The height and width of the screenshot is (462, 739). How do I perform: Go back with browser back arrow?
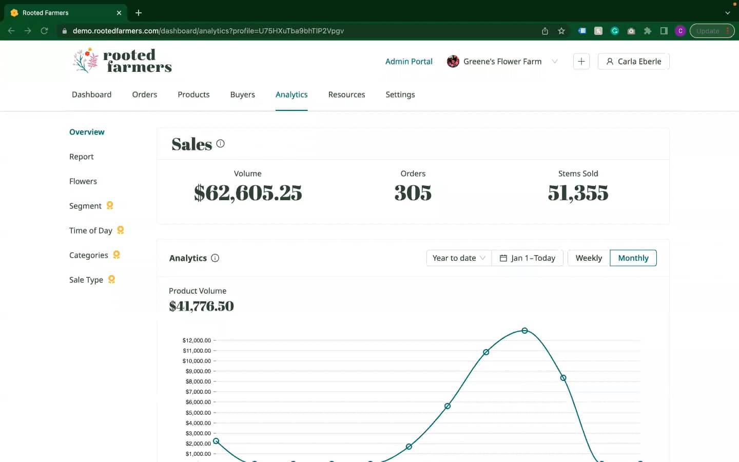tap(11, 31)
